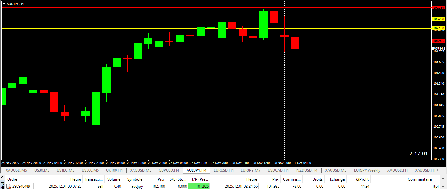This screenshot has width=447, height=189.
Task: Sort by the Droits column header
Action: [x=313, y=179]
